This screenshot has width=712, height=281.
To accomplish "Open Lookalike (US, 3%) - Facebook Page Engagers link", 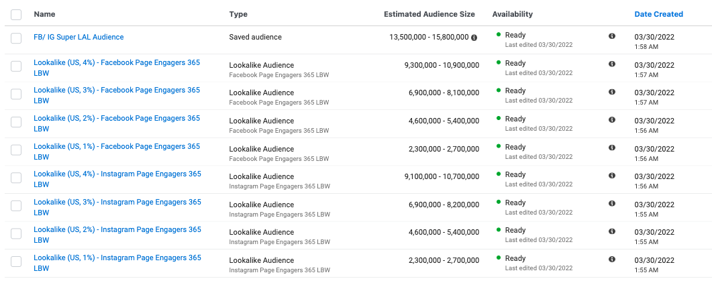I will click(x=116, y=91).
